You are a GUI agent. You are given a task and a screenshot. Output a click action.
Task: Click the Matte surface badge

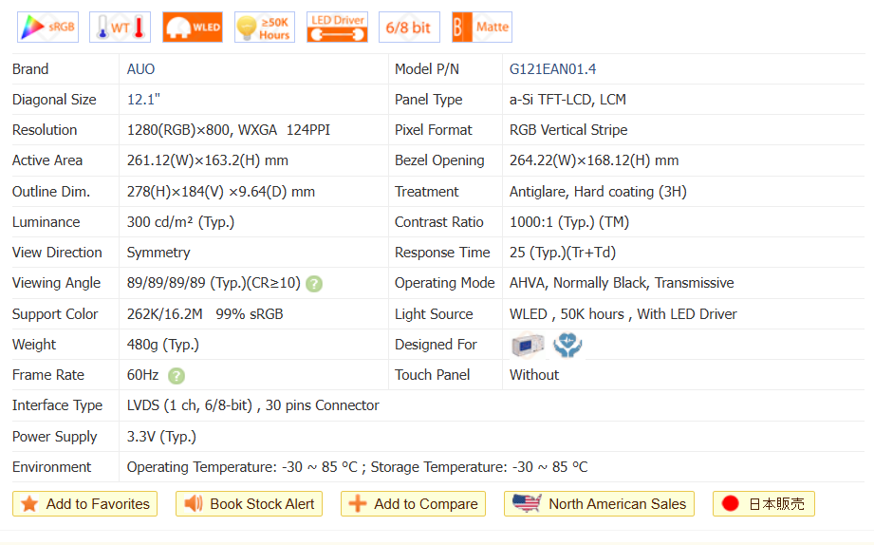coord(481,28)
